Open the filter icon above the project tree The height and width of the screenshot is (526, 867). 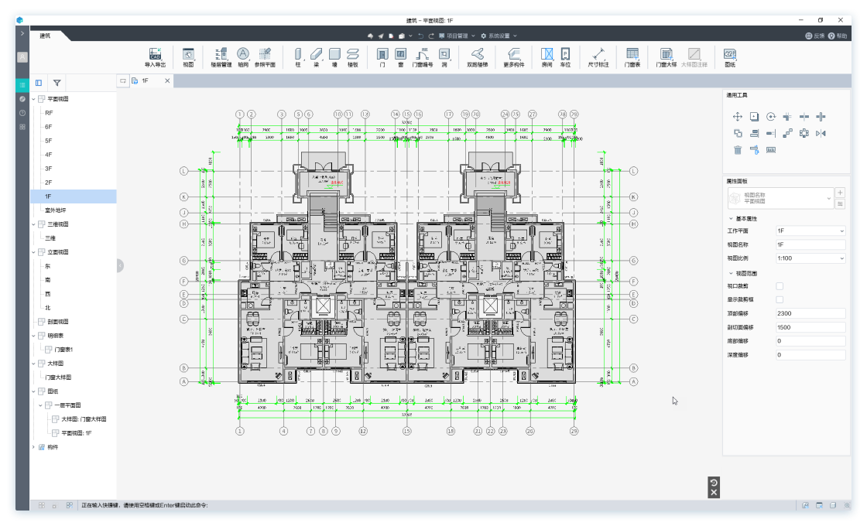pos(57,83)
